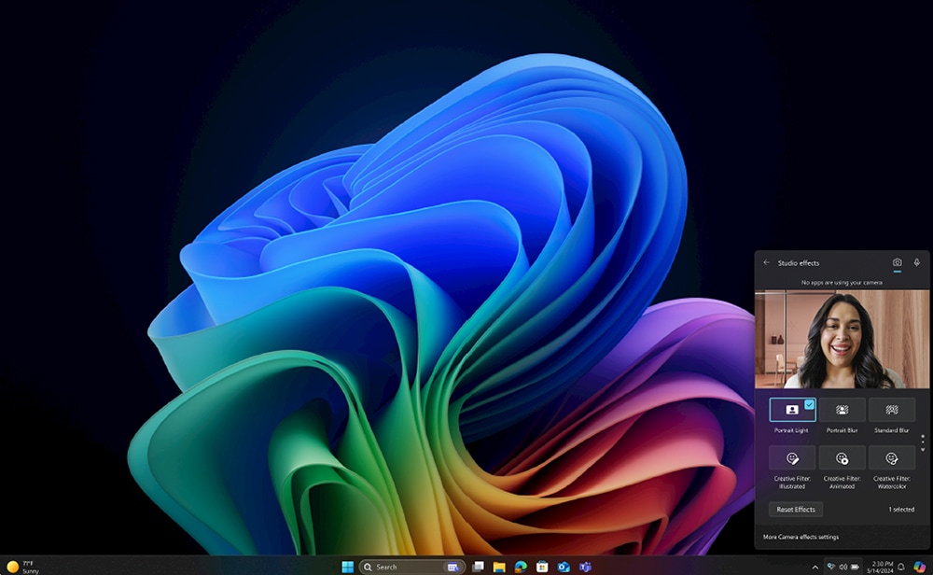
Task: Click the camera preview thumbnail
Action: point(842,339)
